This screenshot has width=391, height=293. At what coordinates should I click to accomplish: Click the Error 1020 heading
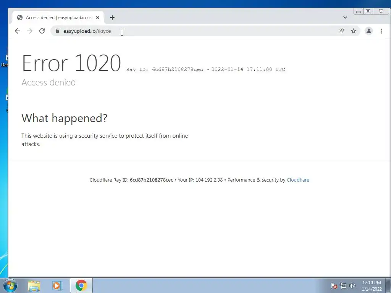click(71, 63)
